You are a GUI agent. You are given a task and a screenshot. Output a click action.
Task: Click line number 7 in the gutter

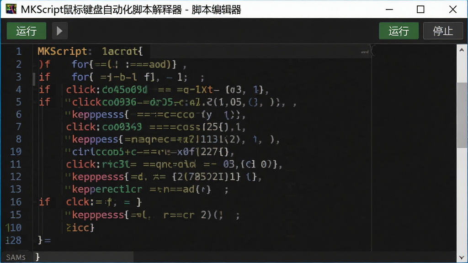(x=19, y=127)
